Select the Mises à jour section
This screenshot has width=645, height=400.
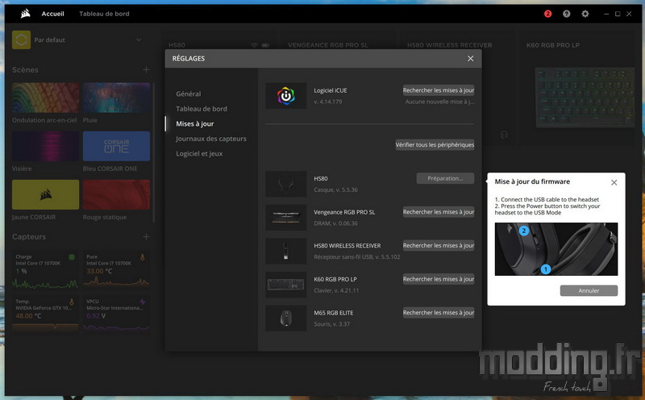[x=195, y=123]
